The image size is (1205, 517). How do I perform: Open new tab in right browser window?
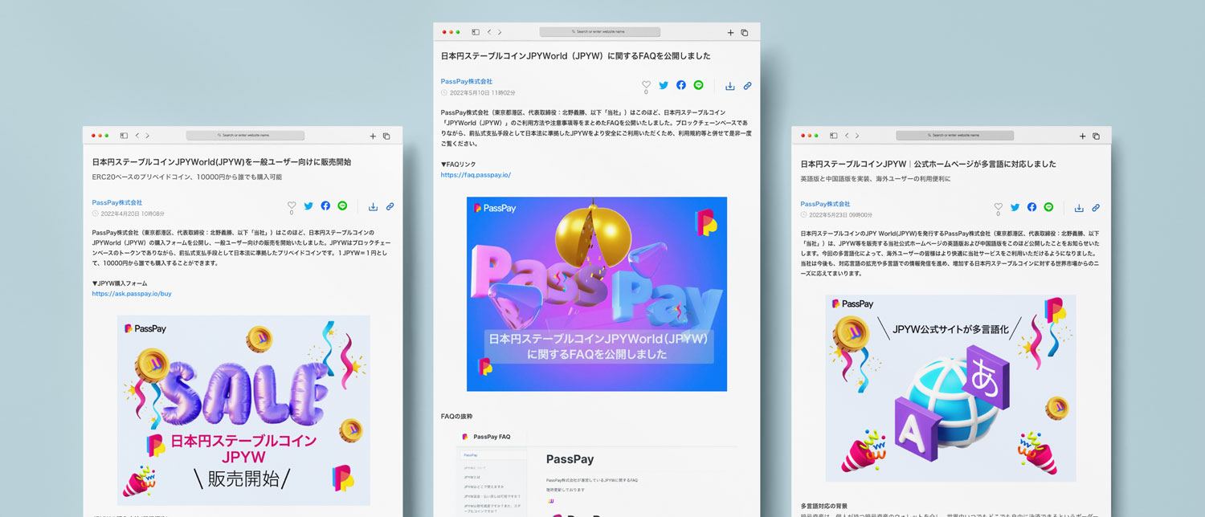click(x=1083, y=136)
